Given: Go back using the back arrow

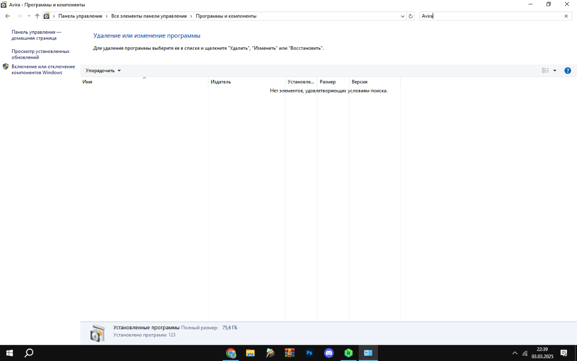Looking at the screenshot, I should point(8,16).
